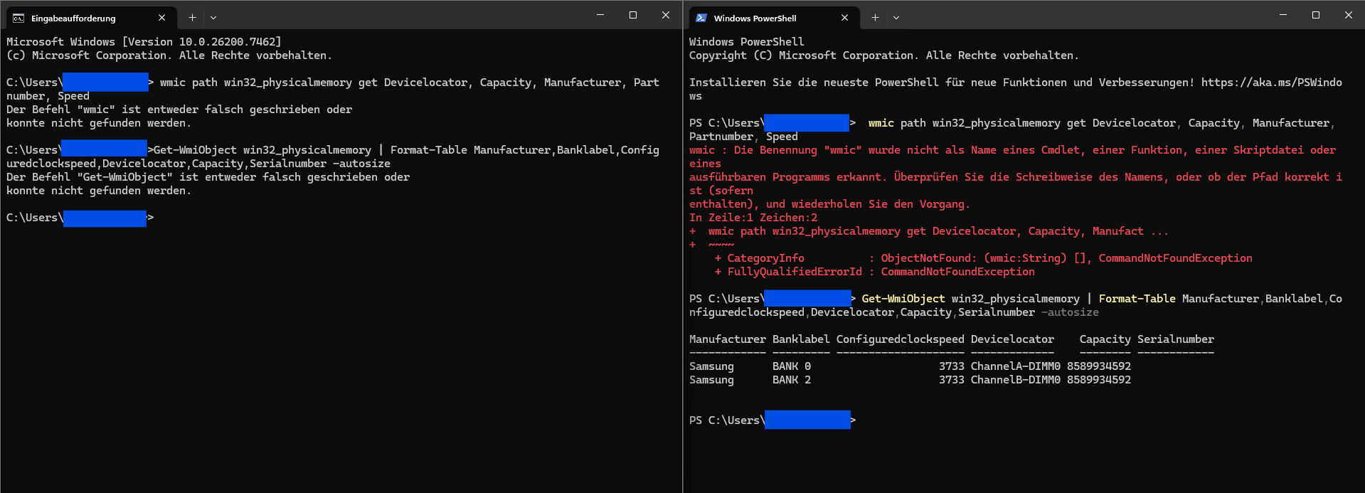Add a new tab in the PowerShell window
This screenshot has height=493, width=1365.
click(x=875, y=18)
